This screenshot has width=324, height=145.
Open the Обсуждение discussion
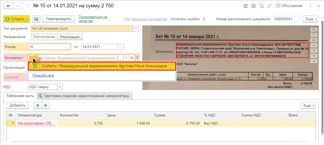click(289, 6)
